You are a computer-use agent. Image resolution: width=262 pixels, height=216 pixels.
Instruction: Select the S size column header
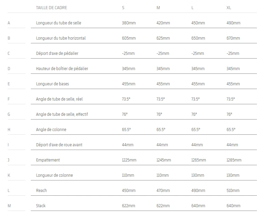coord(123,7)
